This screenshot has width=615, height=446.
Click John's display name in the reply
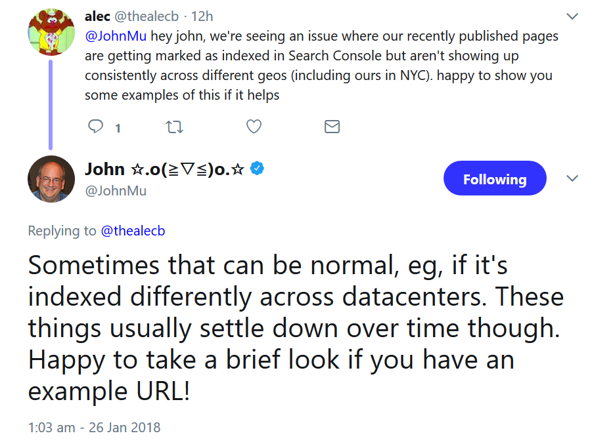click(x=164, y=169)
